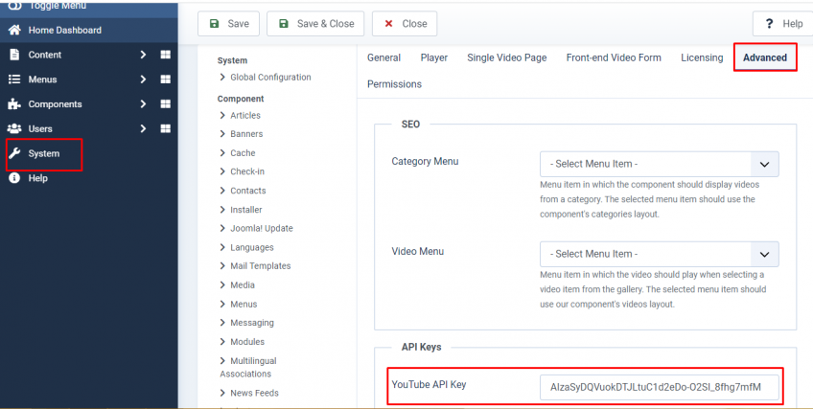The image size is (813, 409).
Task: Open Multilingual Associations settings
Action: click(x=248, y=367)
